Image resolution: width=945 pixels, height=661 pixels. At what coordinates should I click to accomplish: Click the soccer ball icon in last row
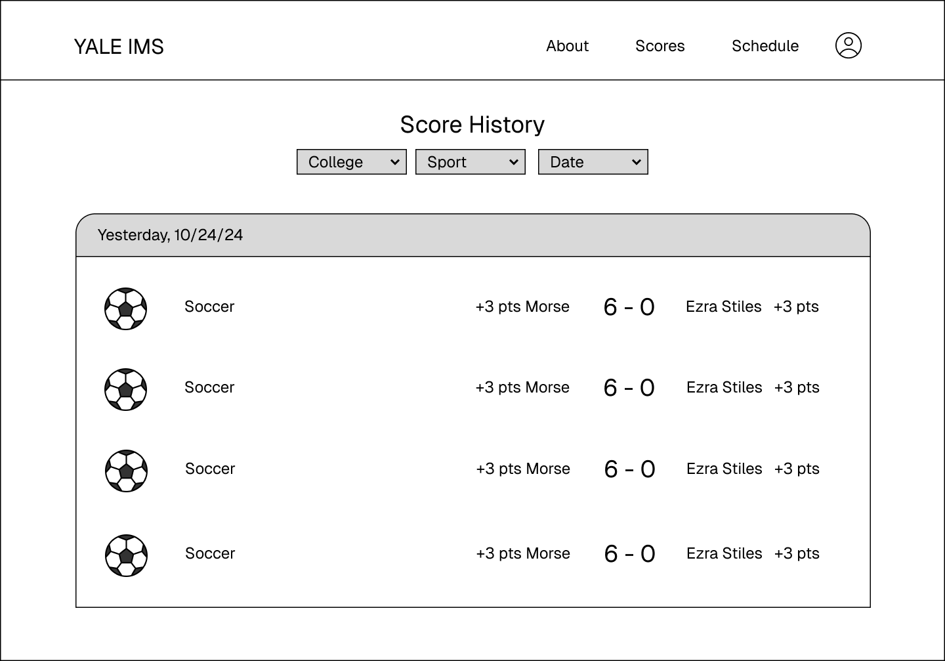point(126,555)
